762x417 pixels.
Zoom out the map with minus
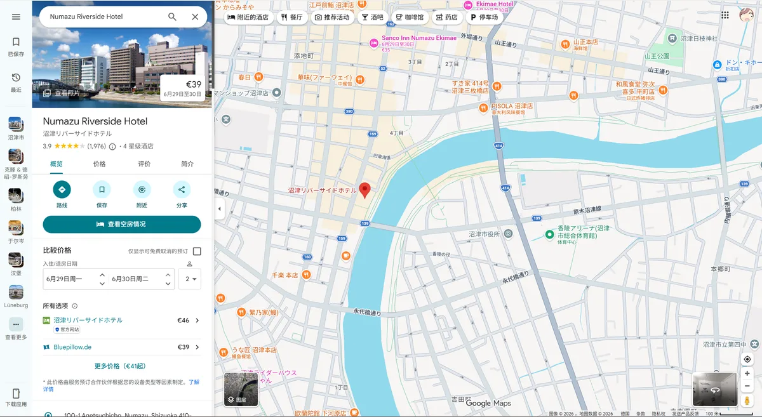[747, 386]
